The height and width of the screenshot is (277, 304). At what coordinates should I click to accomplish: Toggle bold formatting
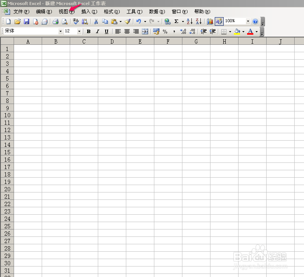point(88,32)
